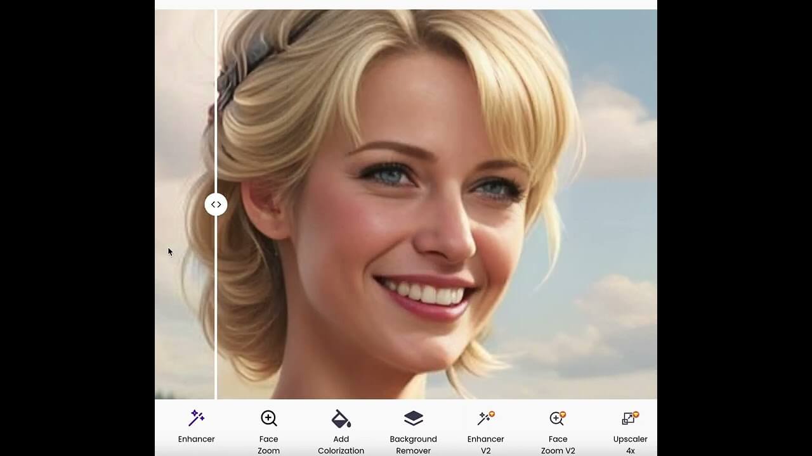Click the before/after comparison slider handle
812x456 pixels.
pos(216,205)
